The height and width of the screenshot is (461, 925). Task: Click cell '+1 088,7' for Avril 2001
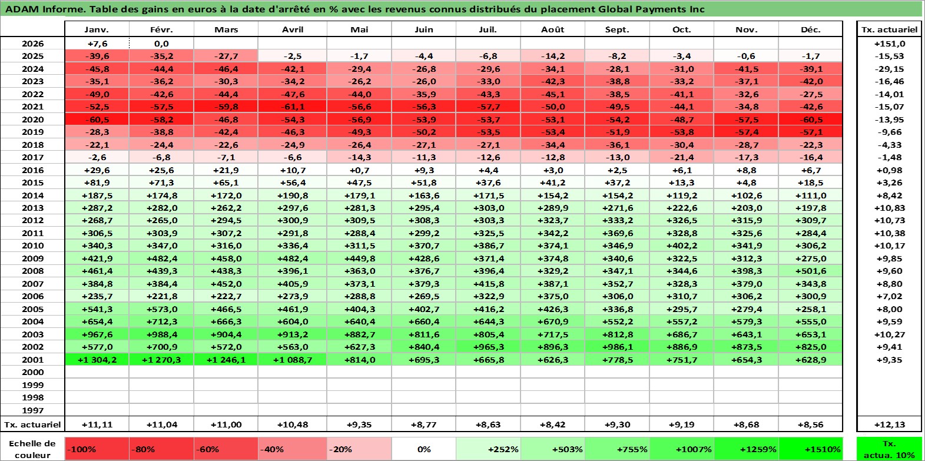(x=292, y=359)
